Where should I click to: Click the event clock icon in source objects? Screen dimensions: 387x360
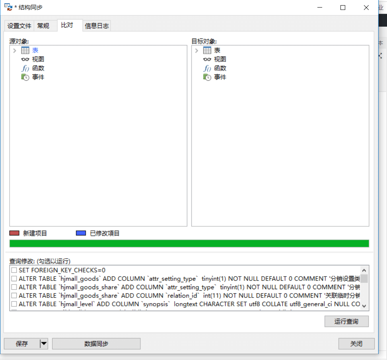pyautogui.click(x=25, y=77)
